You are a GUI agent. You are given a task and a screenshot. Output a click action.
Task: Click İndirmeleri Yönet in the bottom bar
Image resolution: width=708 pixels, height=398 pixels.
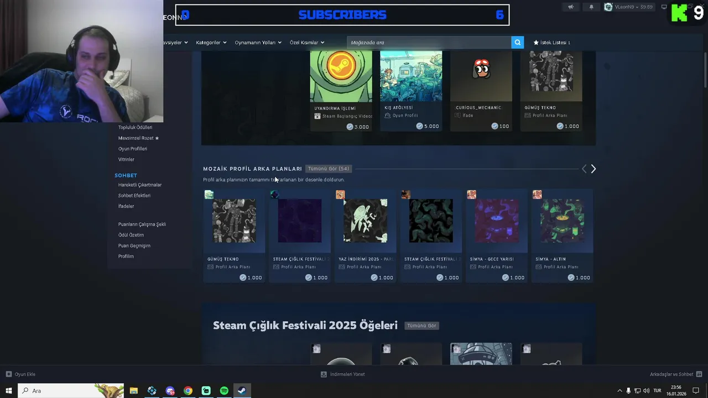(343, 374)
